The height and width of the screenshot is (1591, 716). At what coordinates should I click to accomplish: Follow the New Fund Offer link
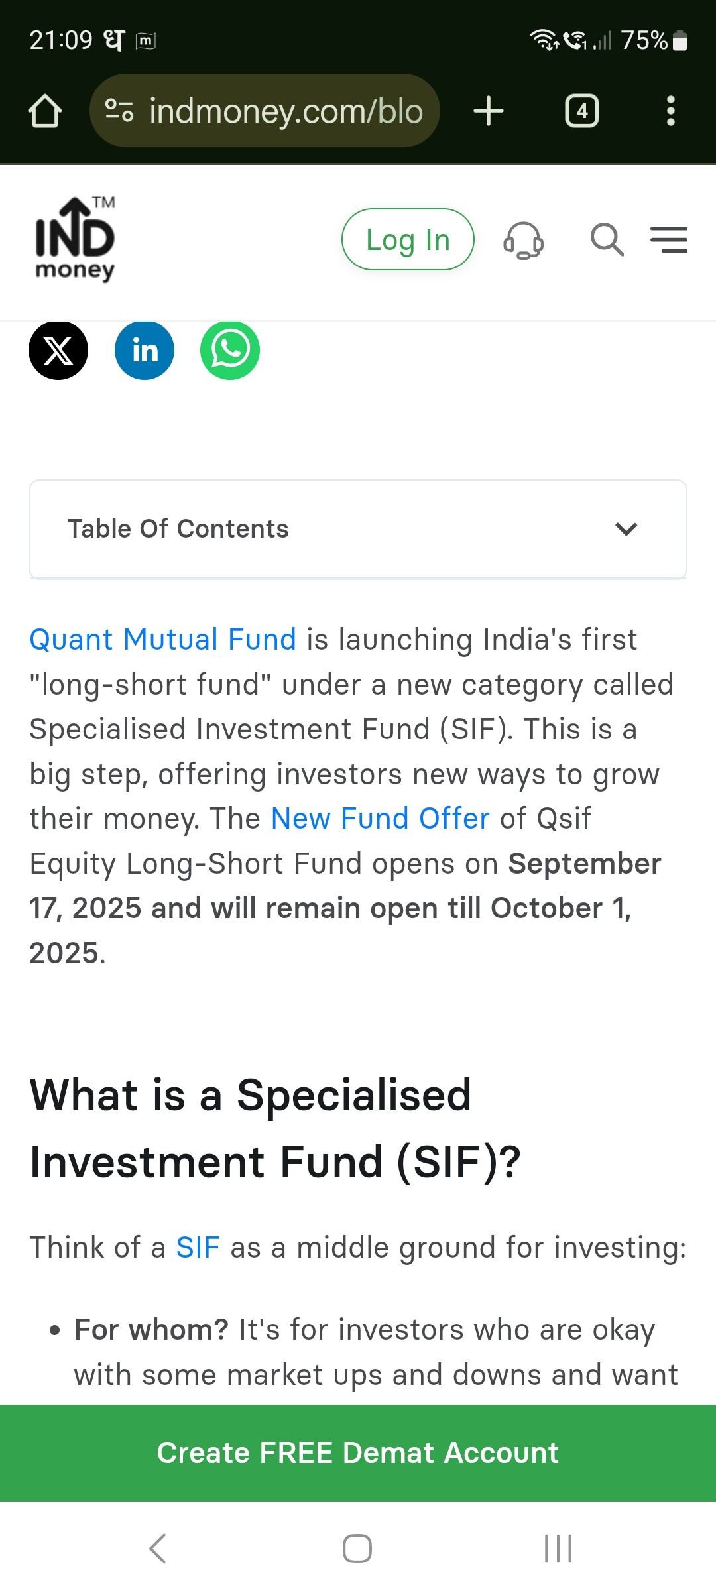tap(380, 819)
